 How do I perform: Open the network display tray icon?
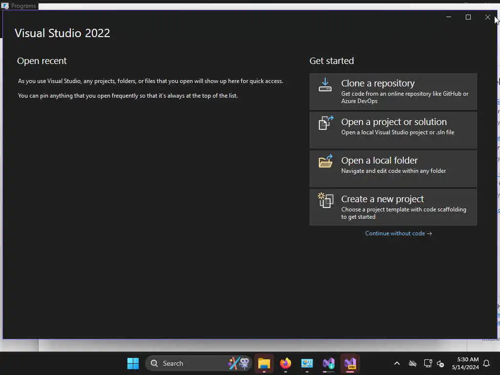pyautogui.click(x=428, y=363)
